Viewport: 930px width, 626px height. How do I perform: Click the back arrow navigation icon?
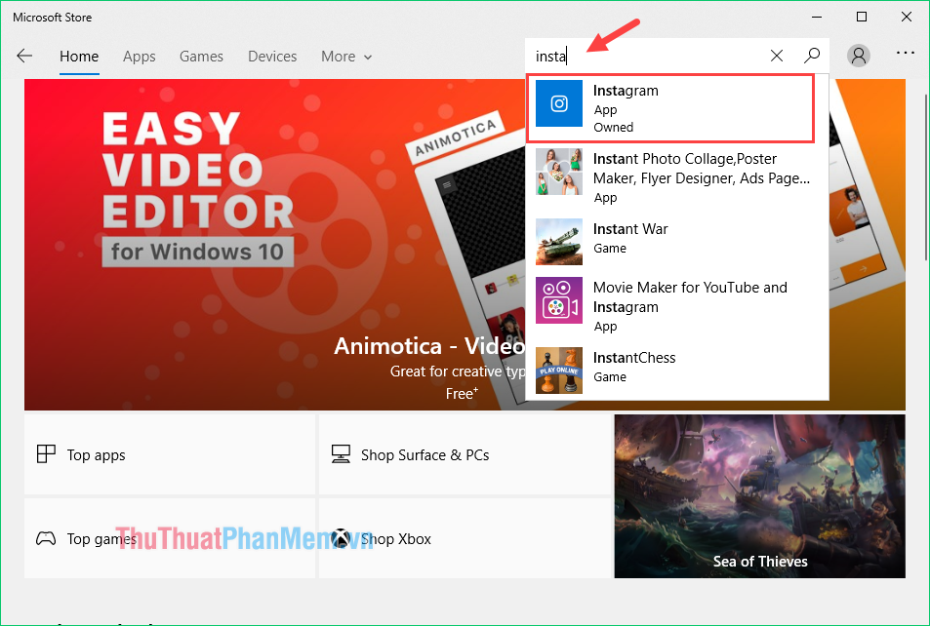24,57
